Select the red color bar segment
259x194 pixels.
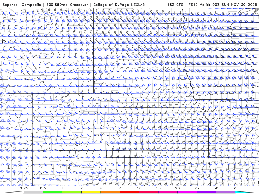(129, 192)
